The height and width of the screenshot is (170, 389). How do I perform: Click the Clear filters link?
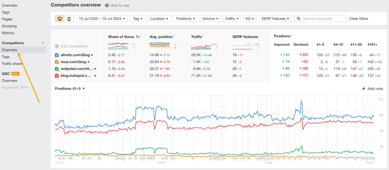pos(359,18)
